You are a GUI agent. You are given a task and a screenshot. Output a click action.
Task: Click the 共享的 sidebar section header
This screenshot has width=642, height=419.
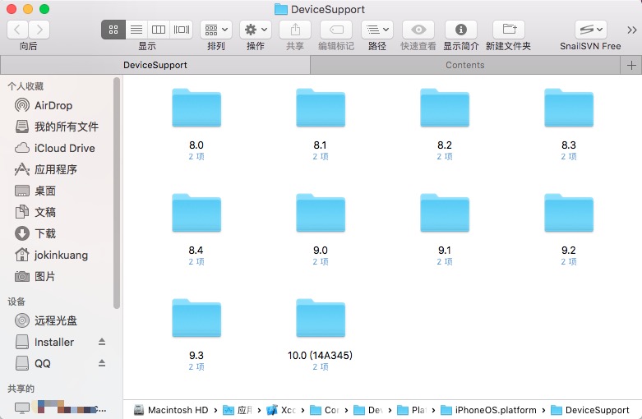click(x=21, y=389)
